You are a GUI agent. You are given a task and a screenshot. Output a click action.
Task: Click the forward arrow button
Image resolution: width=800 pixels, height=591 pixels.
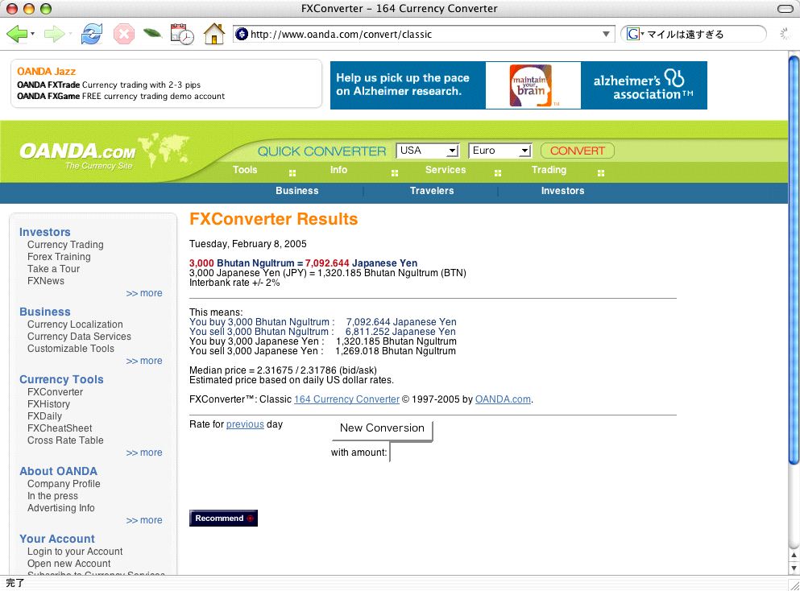click(54, 34)
